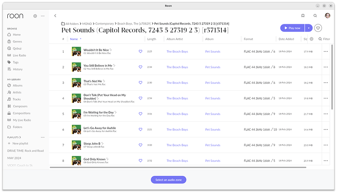337x193 pixels.
Task: Navigate to Beach Boys, The breadcrumb
Action: [134, 23]
